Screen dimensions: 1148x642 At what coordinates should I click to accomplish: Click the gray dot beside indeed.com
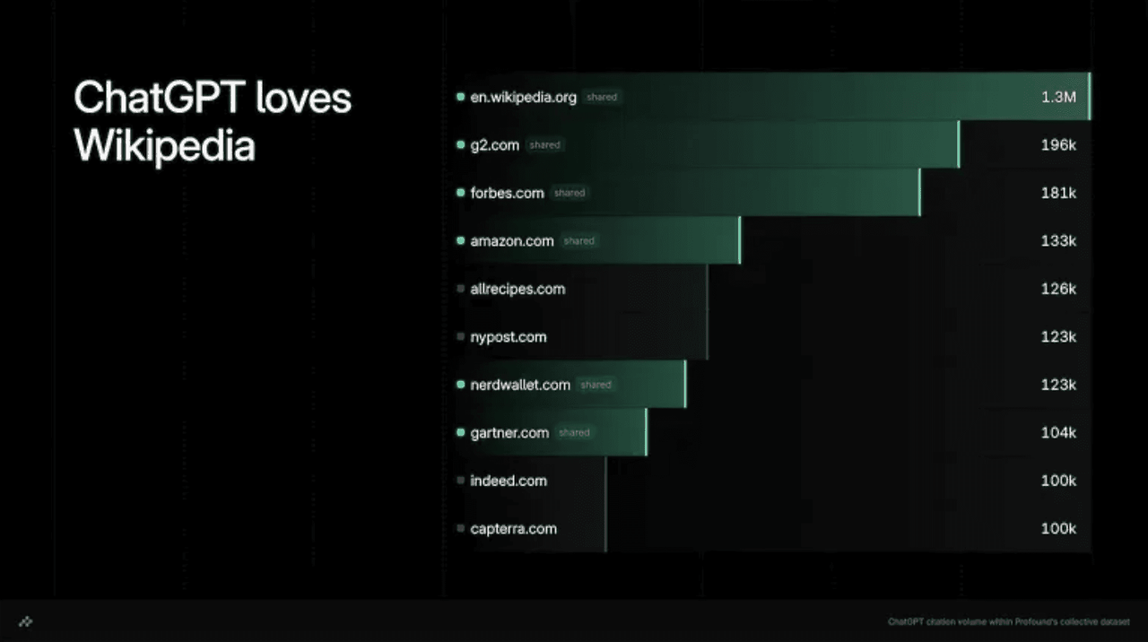(x=460, y=481)
